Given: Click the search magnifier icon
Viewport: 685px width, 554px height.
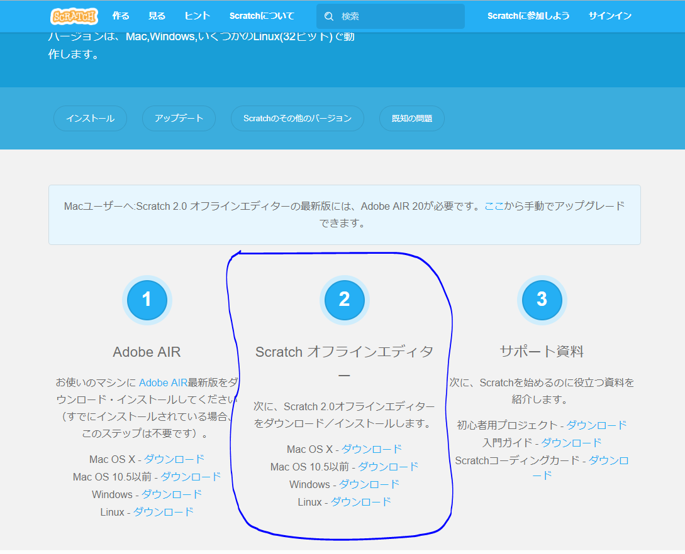Looking at the screenshot, I should tap(329, 16).
